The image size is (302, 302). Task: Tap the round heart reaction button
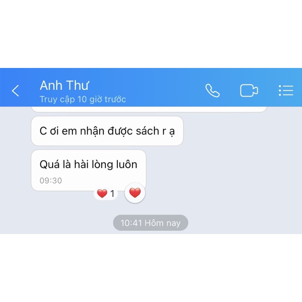tap(135, 193)
